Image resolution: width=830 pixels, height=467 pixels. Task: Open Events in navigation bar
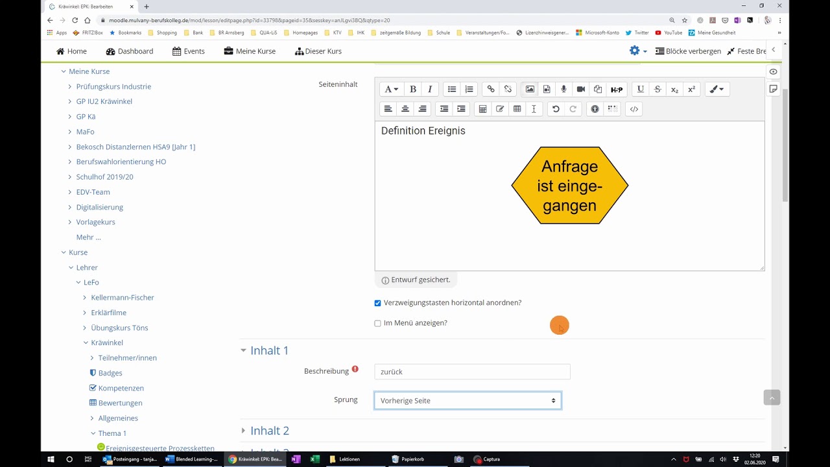tap(188, 51)
